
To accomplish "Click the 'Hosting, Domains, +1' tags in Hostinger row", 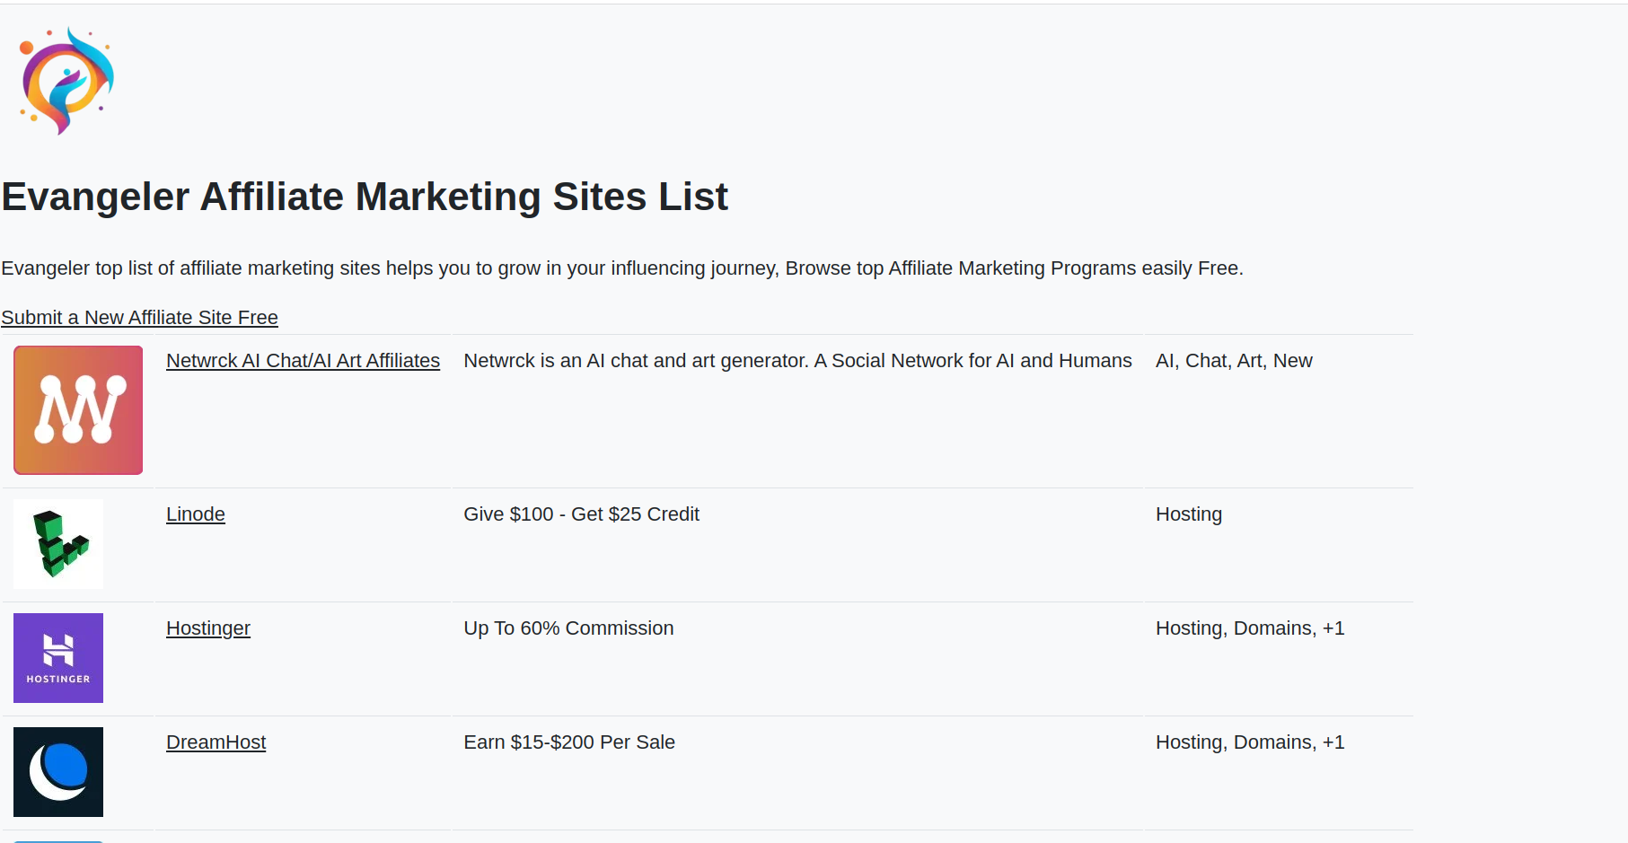I will tap(1250, 628).
